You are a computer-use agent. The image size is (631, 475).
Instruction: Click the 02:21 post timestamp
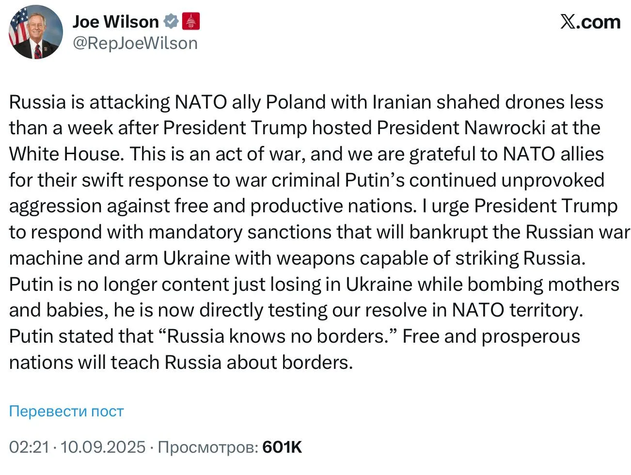(29, 447)
